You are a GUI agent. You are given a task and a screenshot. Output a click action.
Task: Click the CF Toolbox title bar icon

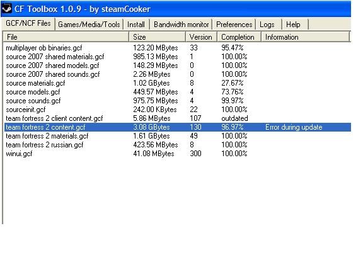(x=7, y=9)
